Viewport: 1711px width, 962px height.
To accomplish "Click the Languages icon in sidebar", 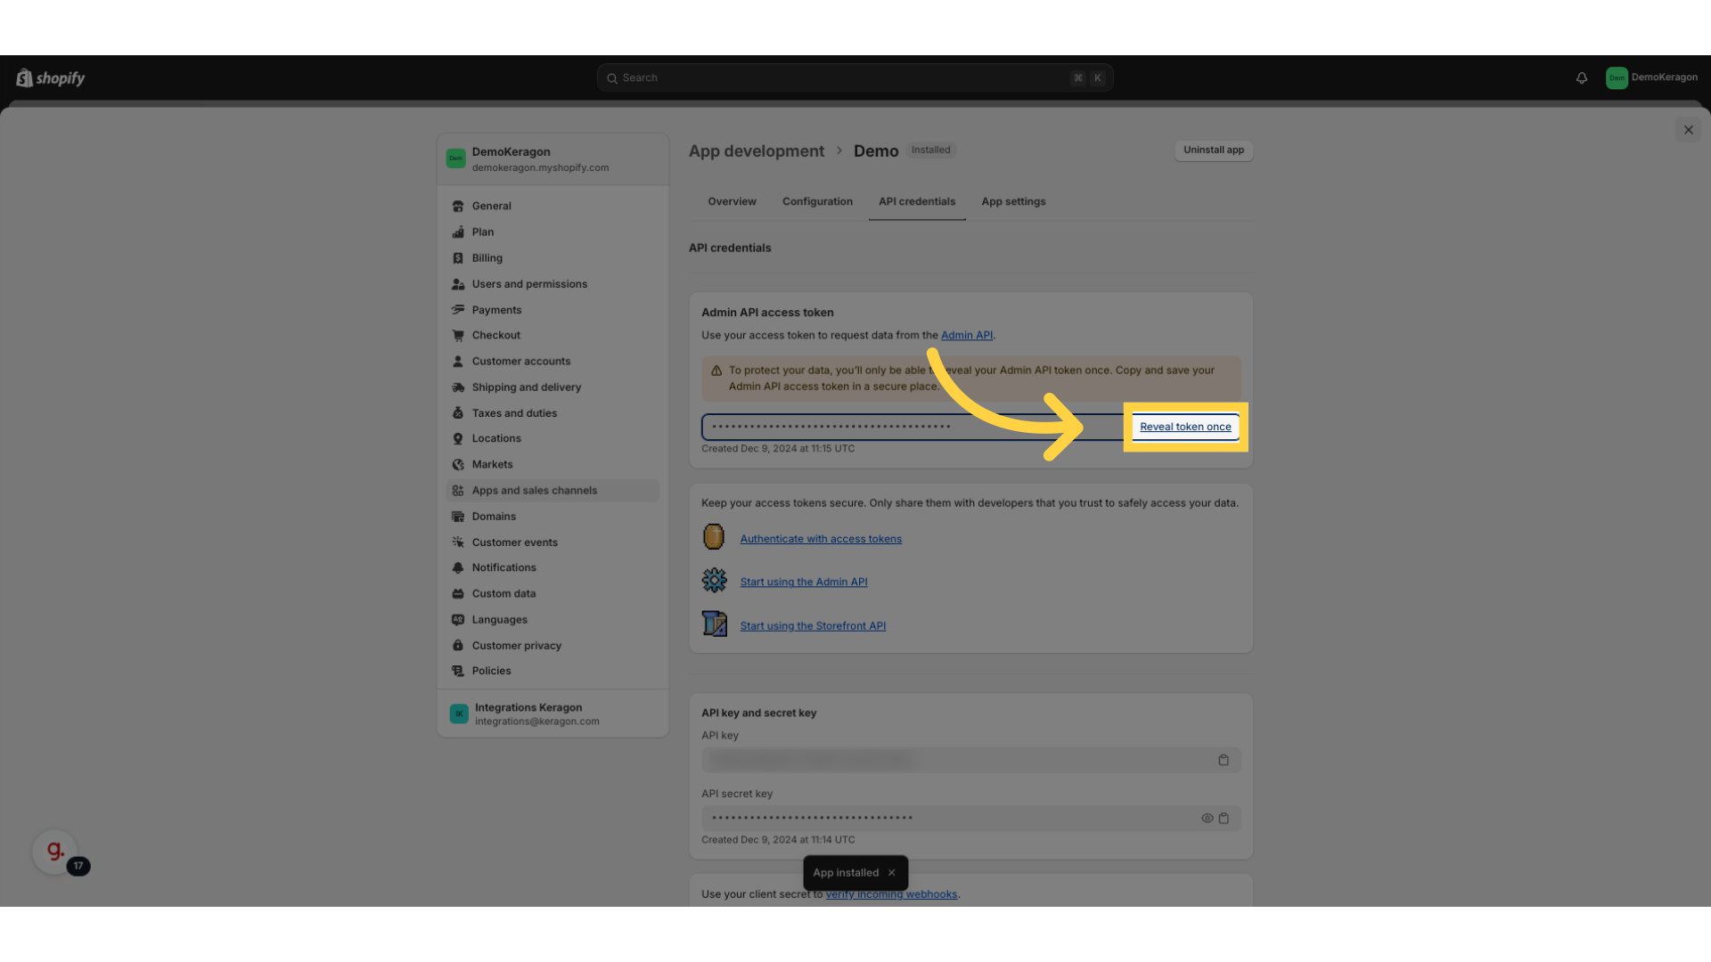I will click(458, 620).
